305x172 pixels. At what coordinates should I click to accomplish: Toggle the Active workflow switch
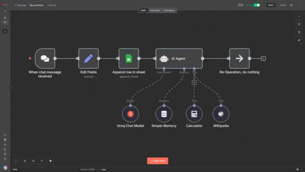tap(257, 5)
